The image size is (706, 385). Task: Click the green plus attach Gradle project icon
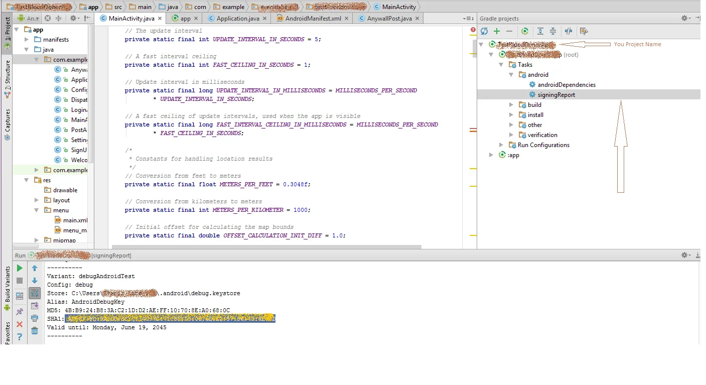[x=497, y=31]
